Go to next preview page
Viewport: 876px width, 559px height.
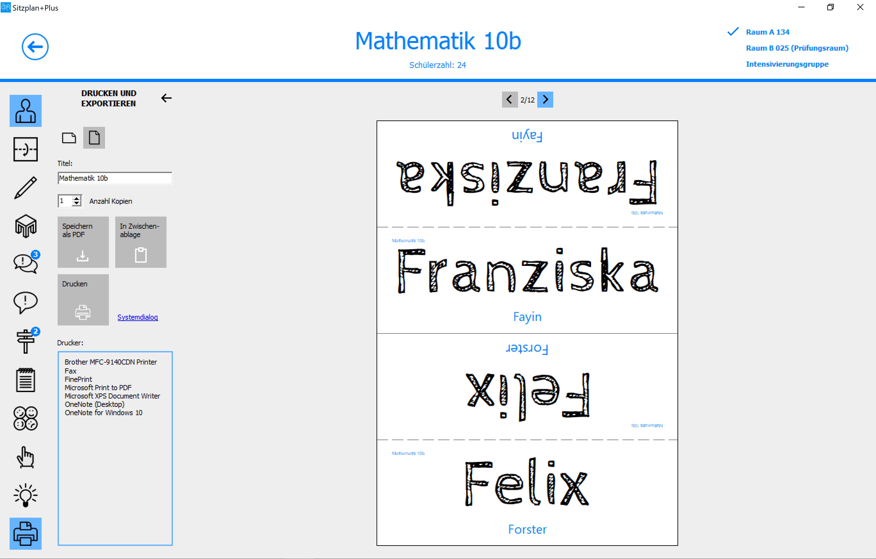tap(545, 99)
